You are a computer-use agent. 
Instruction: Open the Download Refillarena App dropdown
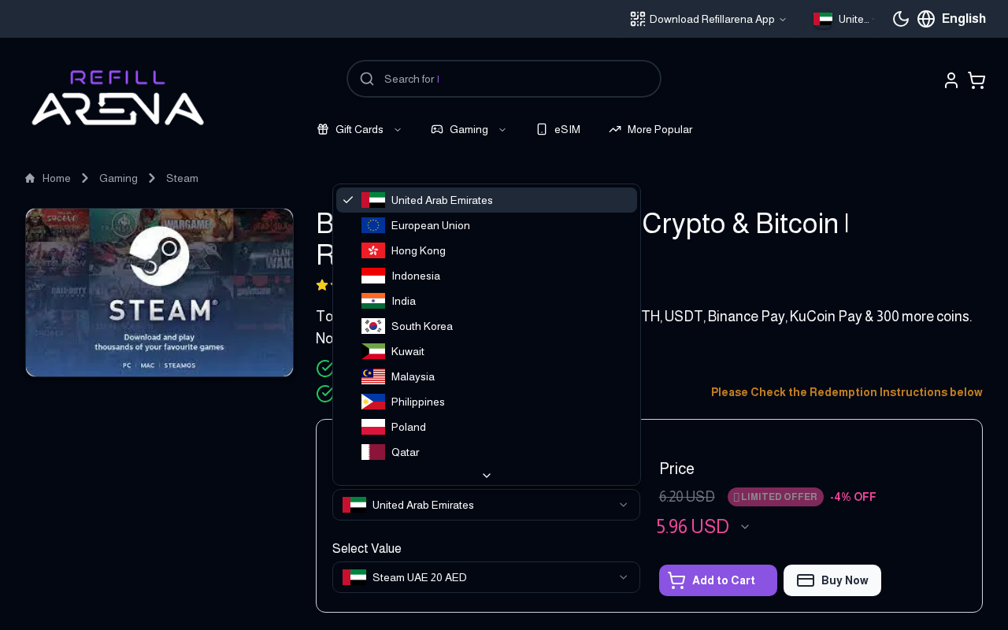(x=709, y=19)
